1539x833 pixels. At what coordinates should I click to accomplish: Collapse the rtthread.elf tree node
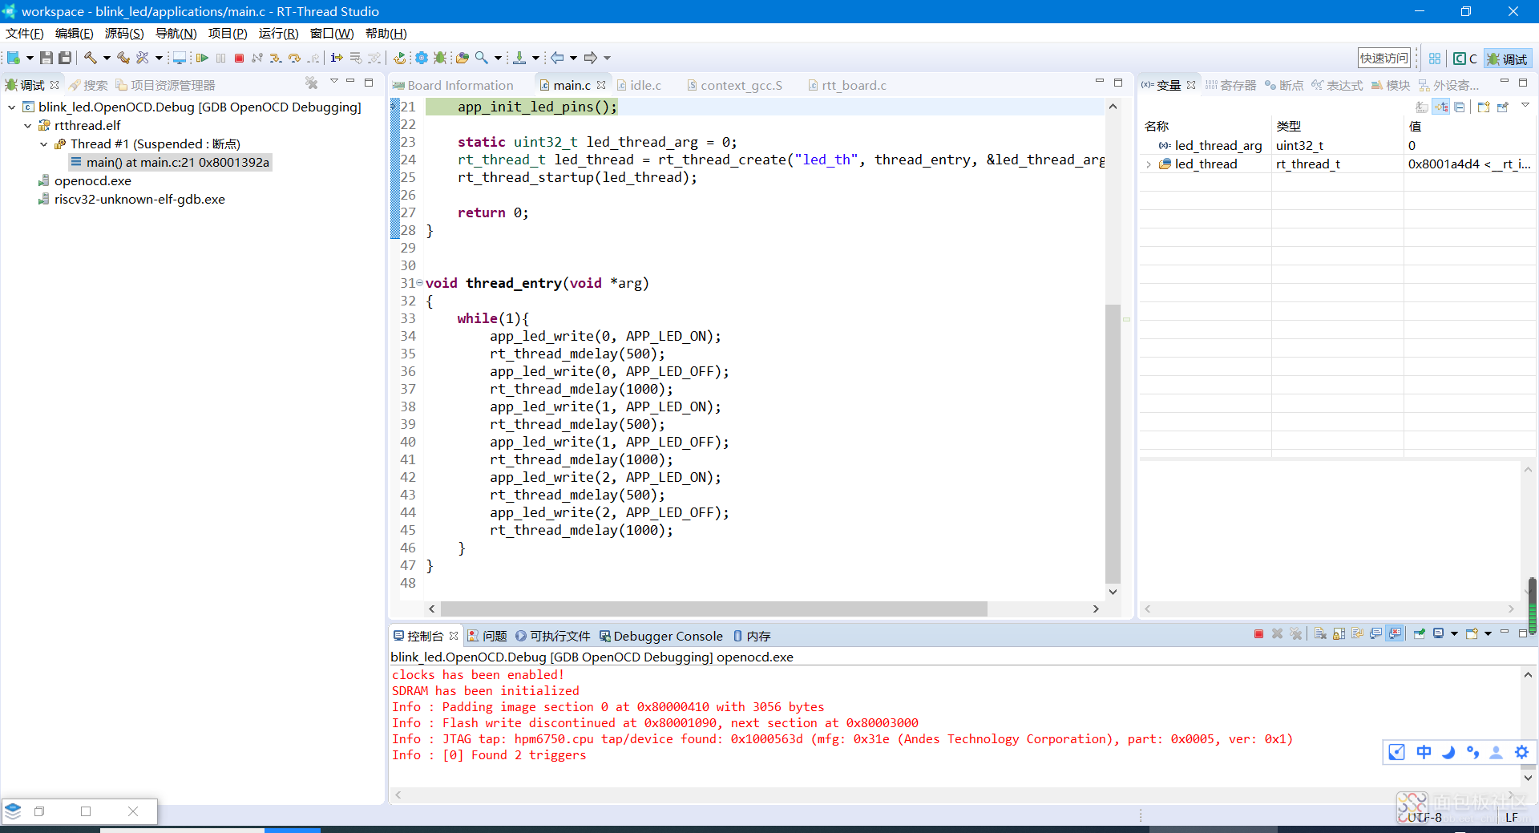27,125
